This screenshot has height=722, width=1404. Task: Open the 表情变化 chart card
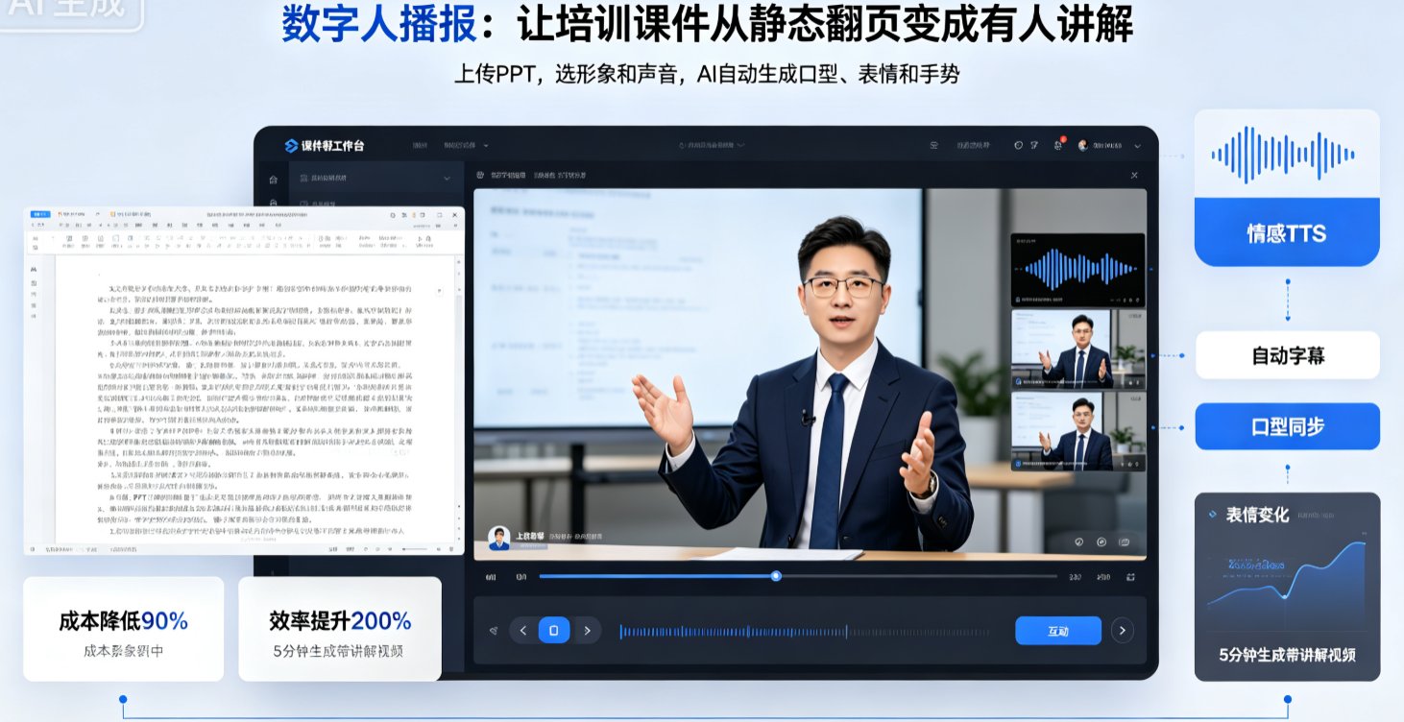click(x=1288, y=587)
